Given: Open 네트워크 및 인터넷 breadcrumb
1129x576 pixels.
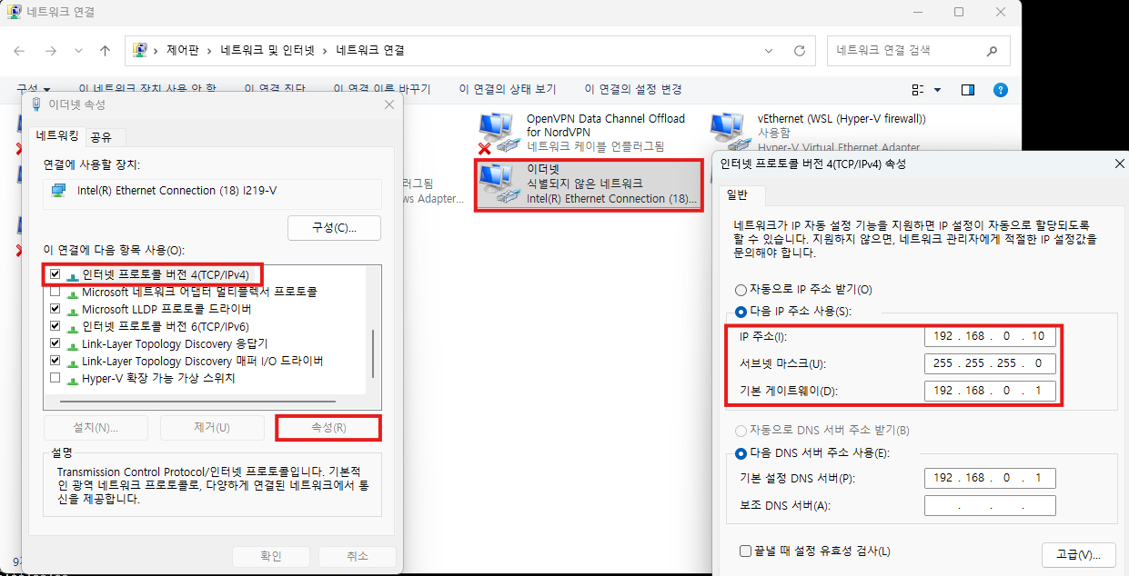Looking at the screenshot, I should (267, 51).
